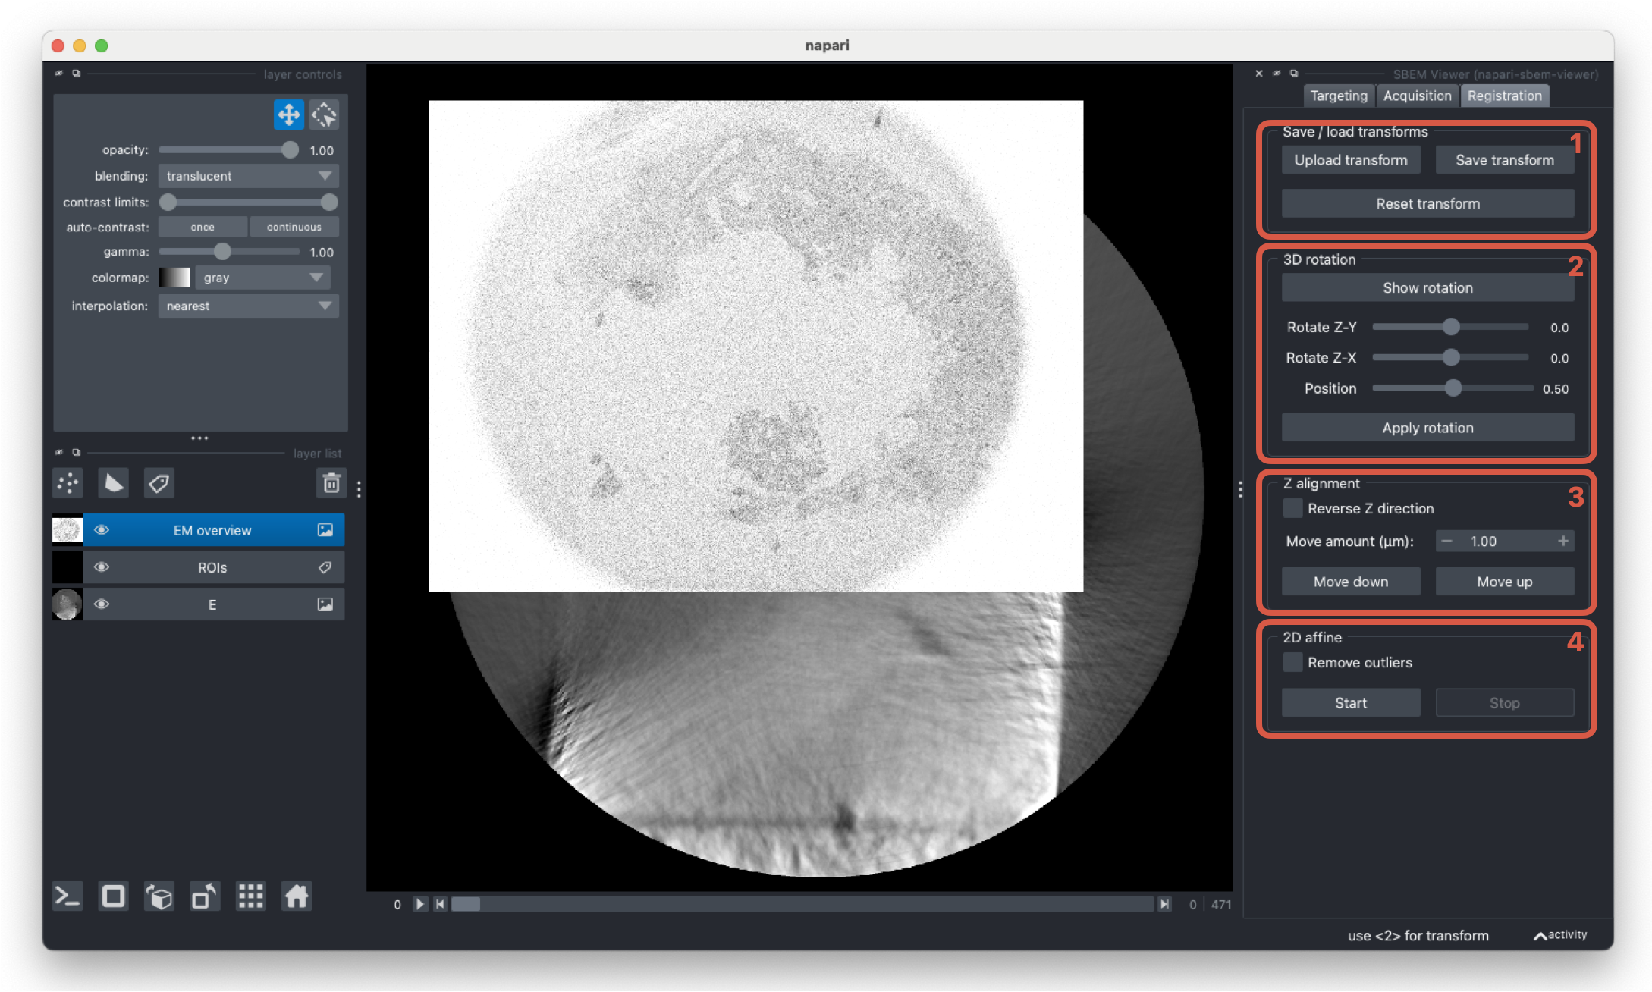Click Reset transform button

(1427, 203)
